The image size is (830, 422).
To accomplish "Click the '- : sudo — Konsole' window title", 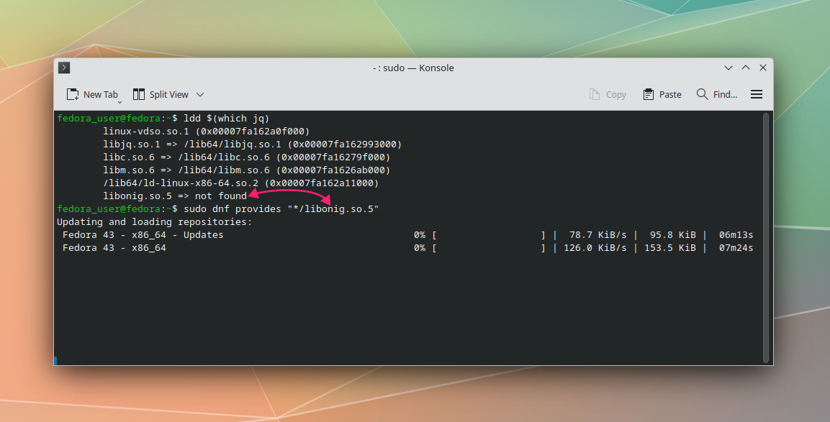I will (x=413, y=68).
